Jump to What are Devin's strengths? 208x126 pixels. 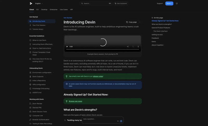pyautogui.click(x=162, y=24)
